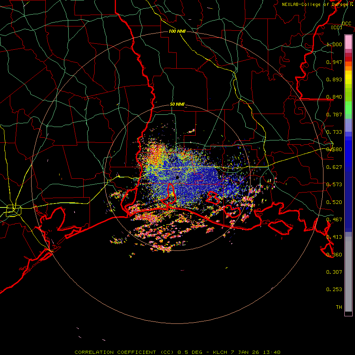Select the 0.307 legend value

334,272
